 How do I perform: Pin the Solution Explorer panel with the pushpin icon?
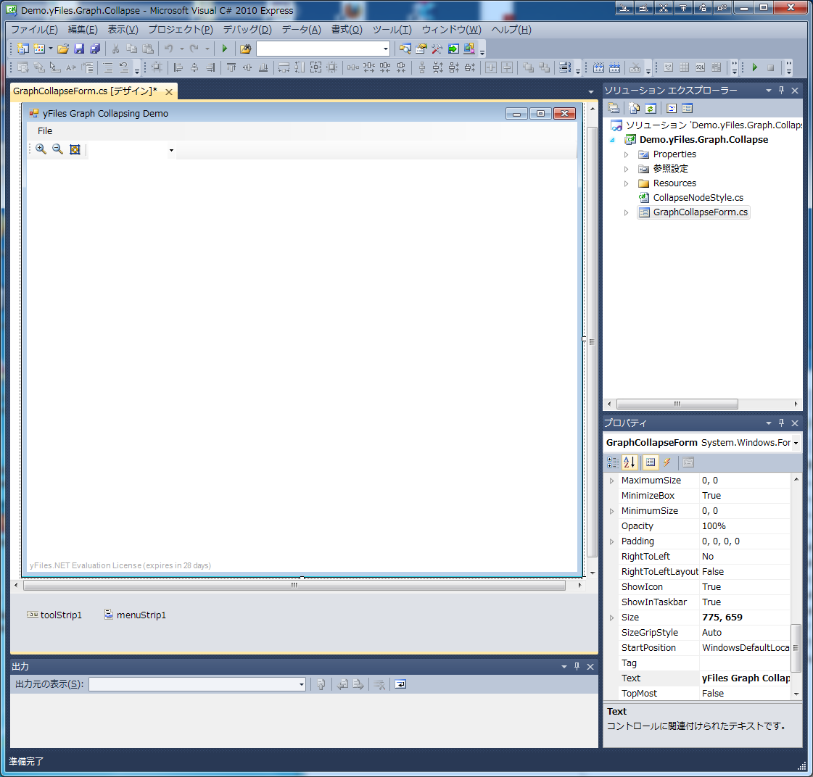[781, 90]
